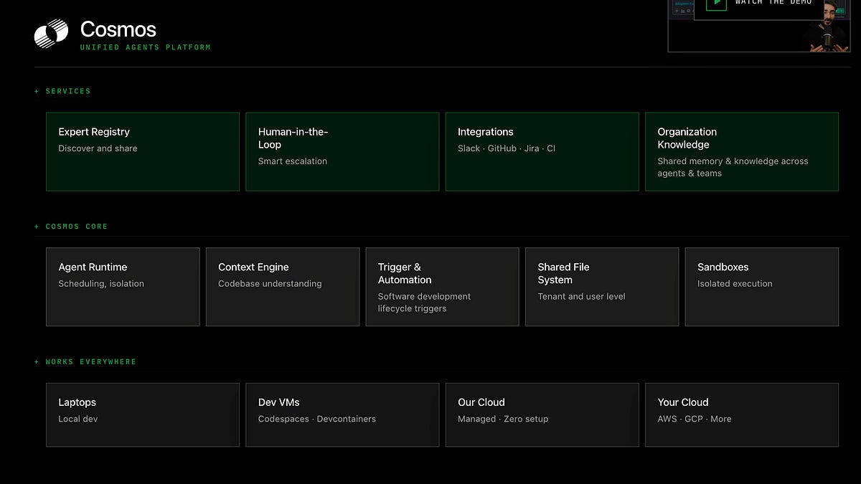Screen dimensions: 861x484
Task: Select the Agent Runtime card
Action: point(123,287)
